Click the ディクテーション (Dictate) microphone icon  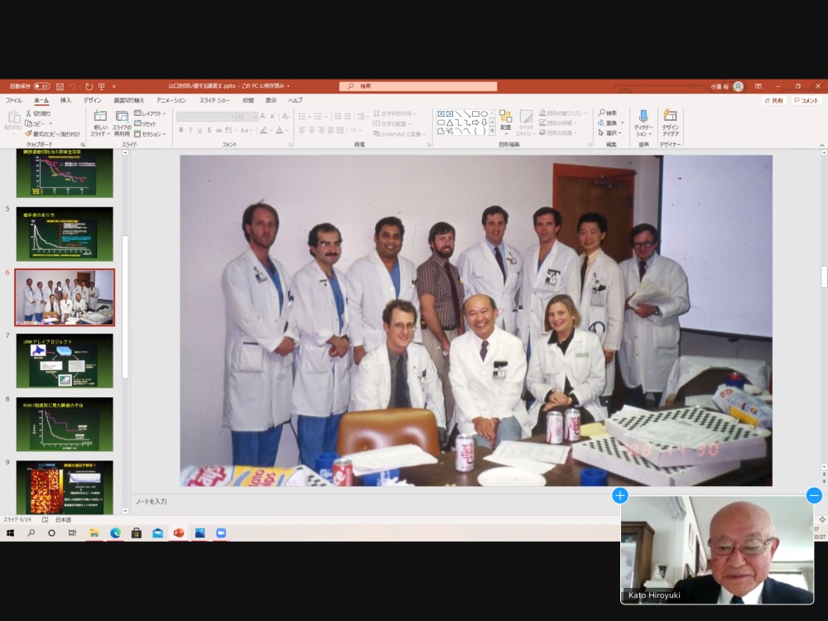[643, 116]
